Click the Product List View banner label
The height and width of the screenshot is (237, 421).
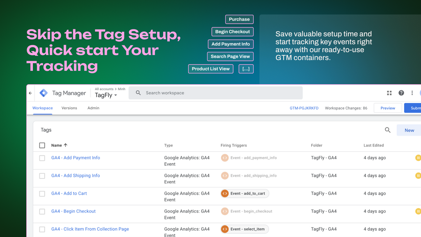point(211,69)
